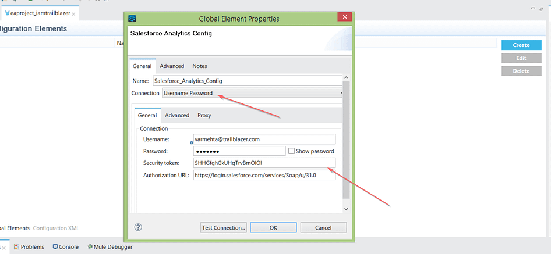This screenshot has height=254, width=551.
Task: Click the Problems view icon
Action: 16,247
